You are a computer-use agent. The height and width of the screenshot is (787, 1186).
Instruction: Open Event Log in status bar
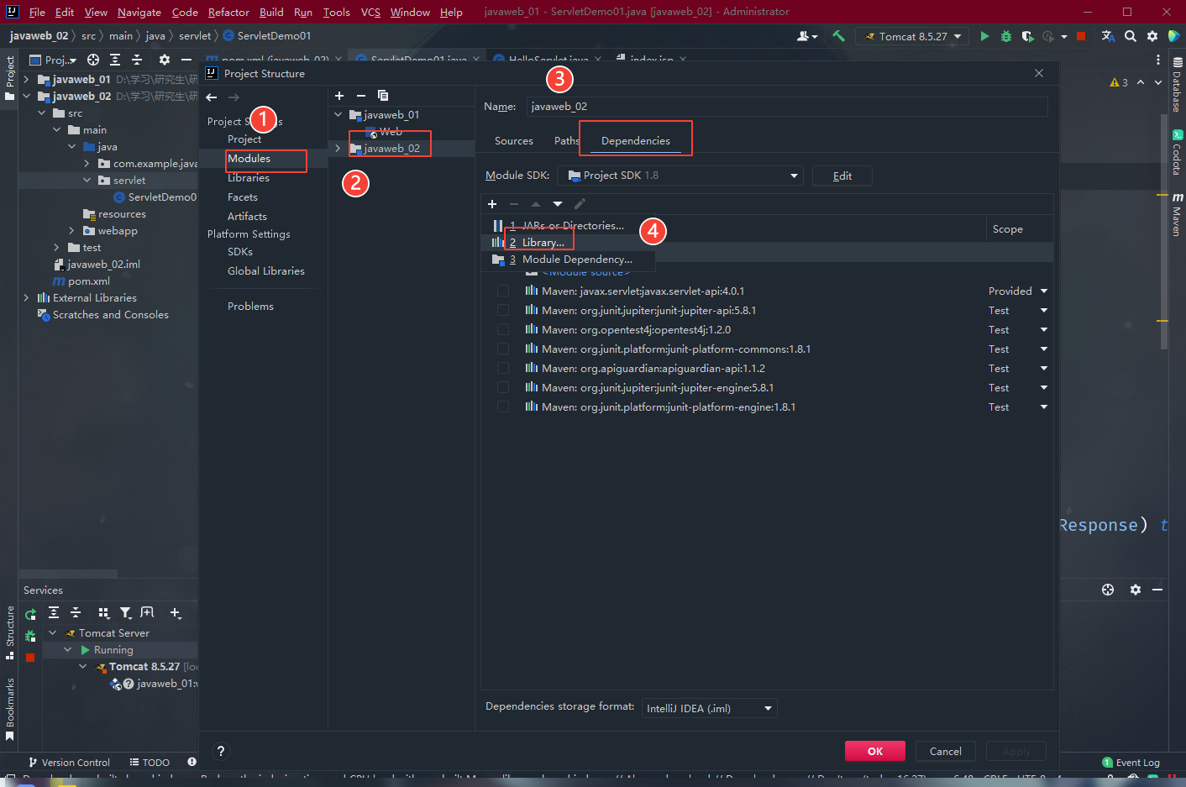[x=1131, y=762]
